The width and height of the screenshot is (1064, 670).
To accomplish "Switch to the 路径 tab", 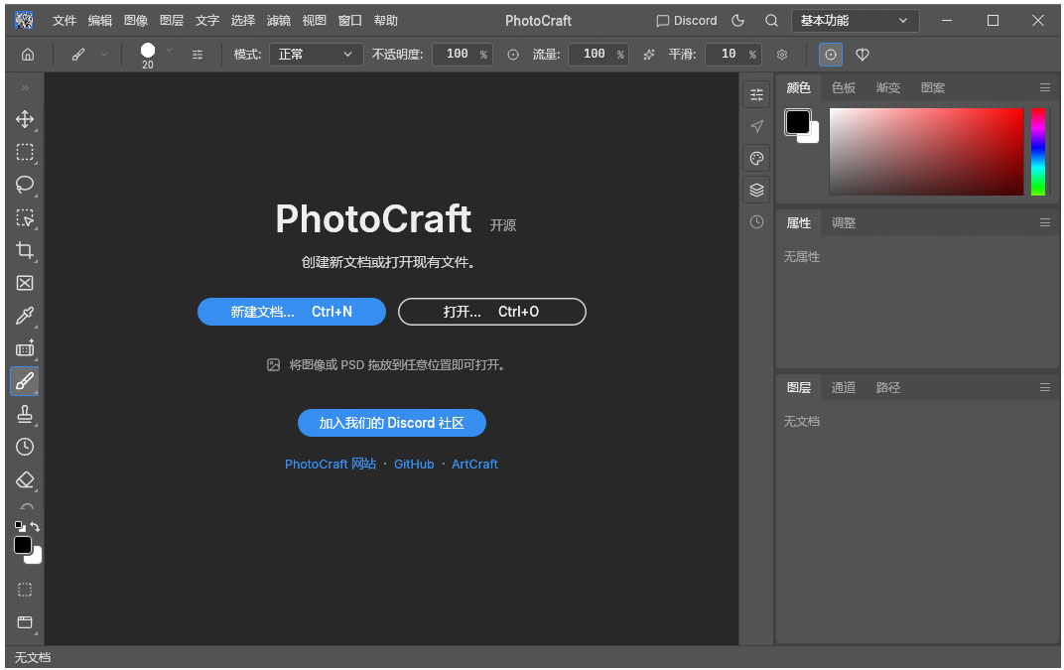I will 888,388.
